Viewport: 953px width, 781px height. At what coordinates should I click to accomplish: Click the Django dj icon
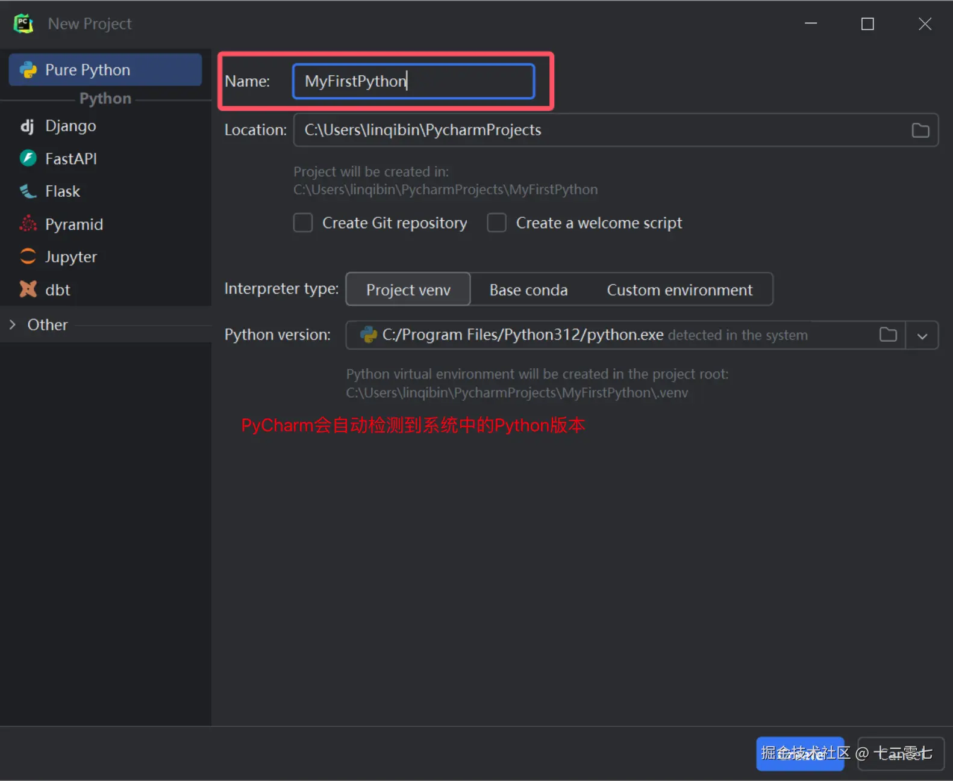coord(28,126)
